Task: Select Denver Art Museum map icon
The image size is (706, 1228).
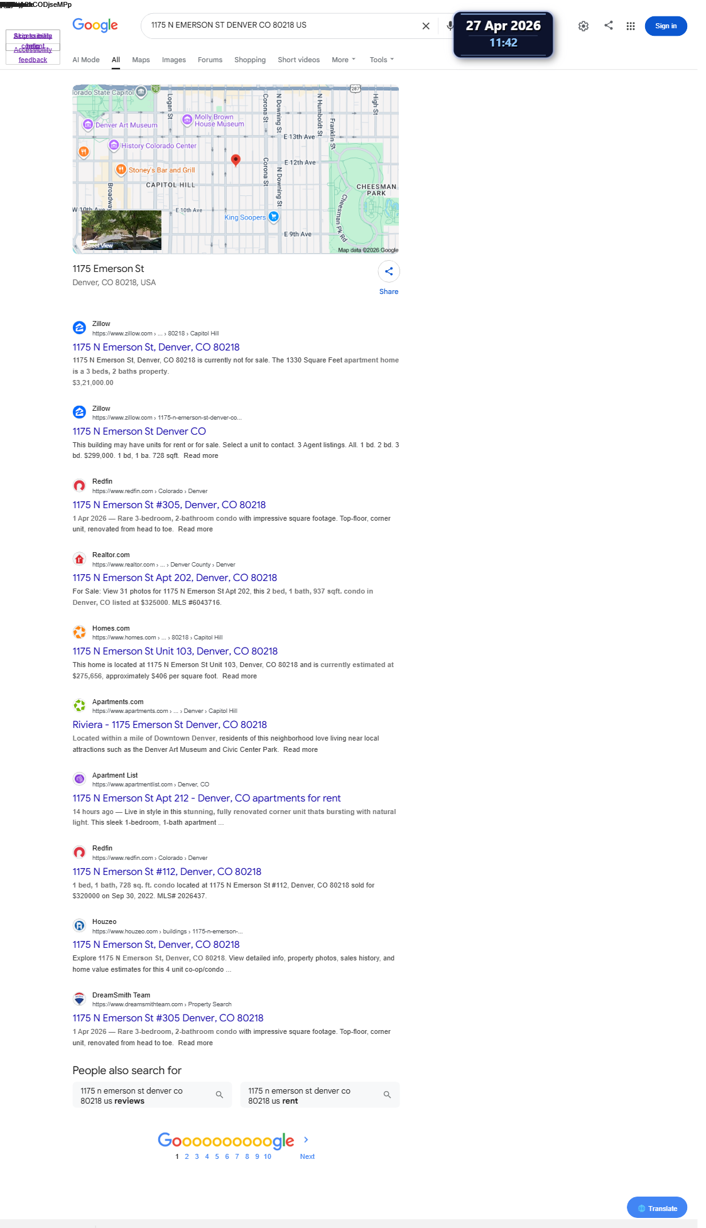Action: [x=88, y=124]
